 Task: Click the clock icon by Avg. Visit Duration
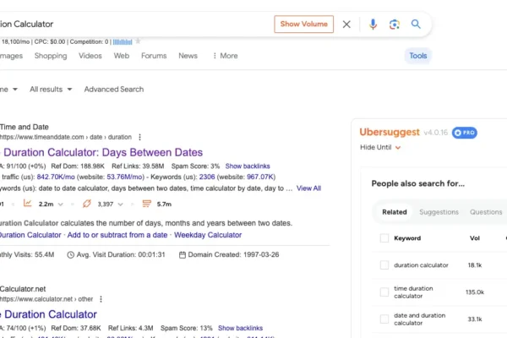coord(70,255)
